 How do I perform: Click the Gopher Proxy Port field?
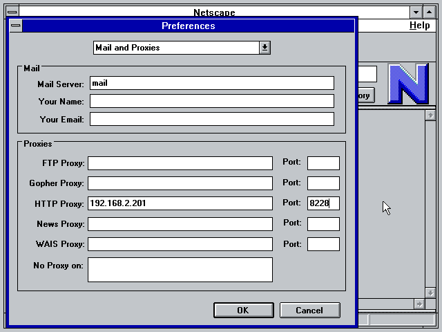[x=323, y=183]
